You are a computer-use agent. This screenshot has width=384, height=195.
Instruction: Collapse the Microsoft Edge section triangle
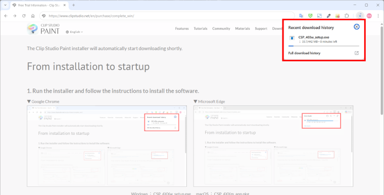pyautogui.click(x=196, y=101)
